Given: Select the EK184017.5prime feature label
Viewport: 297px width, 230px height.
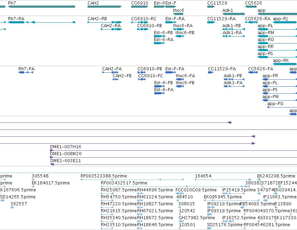Looking at the screenshot, I should [51, 183].
